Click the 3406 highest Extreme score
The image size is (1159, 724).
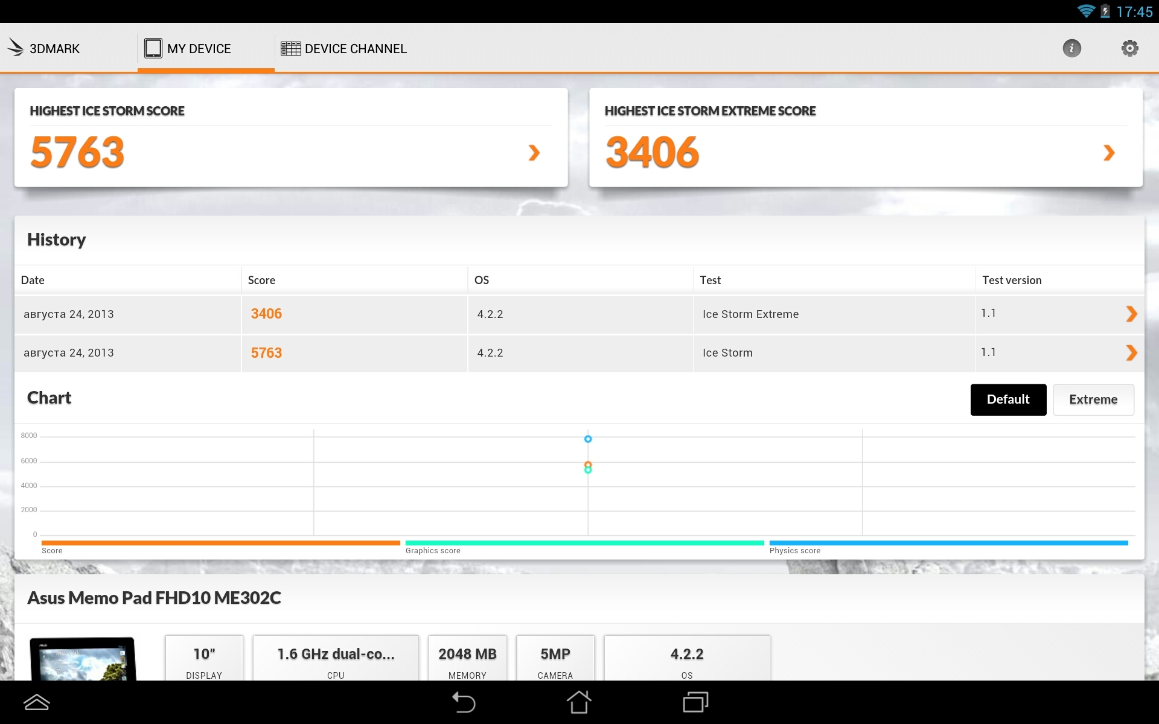[x=652, y=152]
